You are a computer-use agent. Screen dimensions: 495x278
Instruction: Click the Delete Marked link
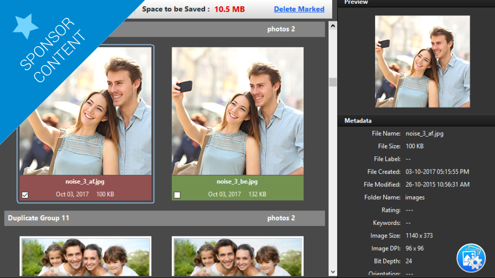click(x=299, y=9)
